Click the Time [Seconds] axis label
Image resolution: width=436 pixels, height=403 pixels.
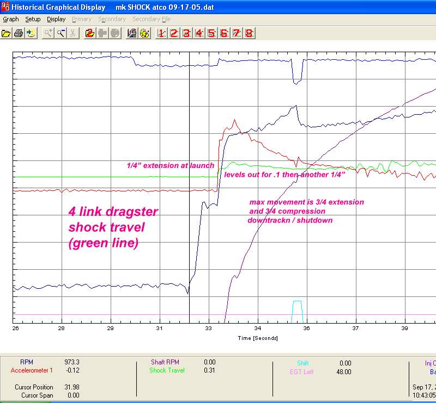[x=257, y=338]
